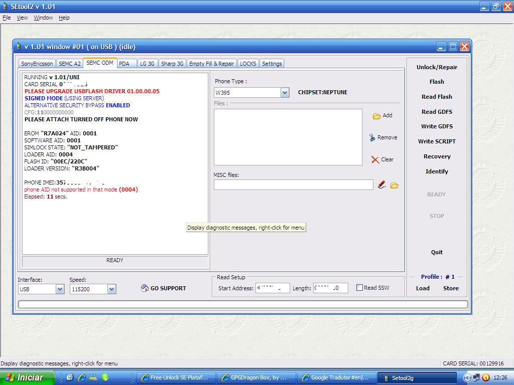This screenshot has height=385, width=514.
Task: Expand hidden tray icons arrow
Action: (x=467, y=378)
